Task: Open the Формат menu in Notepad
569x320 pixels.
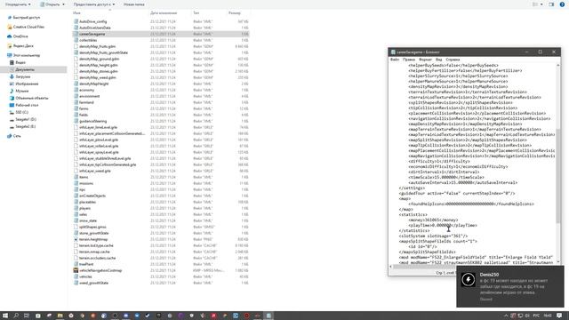Action: [x=425, y=60]
